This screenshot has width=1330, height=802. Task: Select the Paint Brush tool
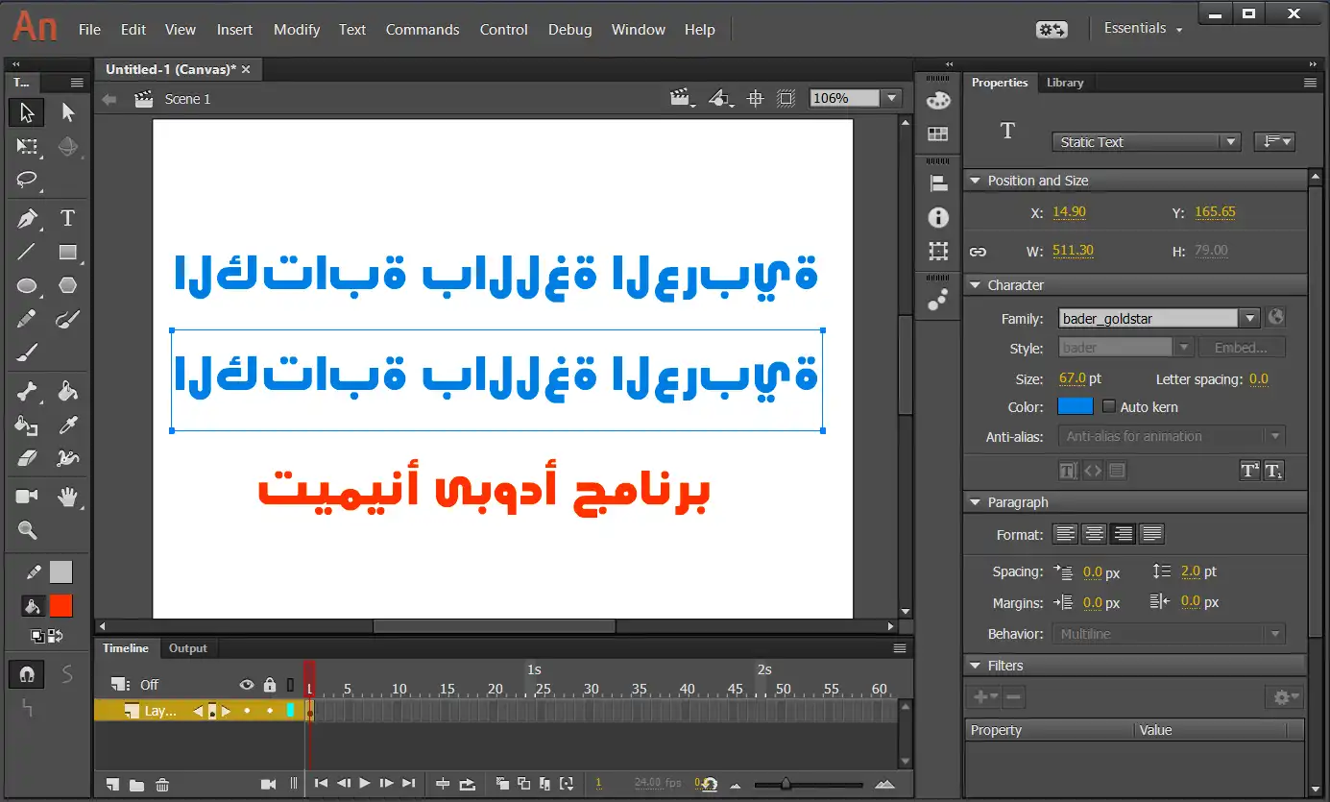[x=67, y=319]
